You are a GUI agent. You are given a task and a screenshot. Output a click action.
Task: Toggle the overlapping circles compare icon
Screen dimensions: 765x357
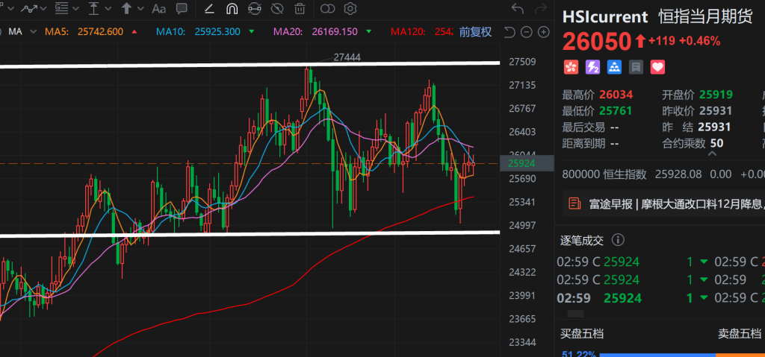[327, 9]
